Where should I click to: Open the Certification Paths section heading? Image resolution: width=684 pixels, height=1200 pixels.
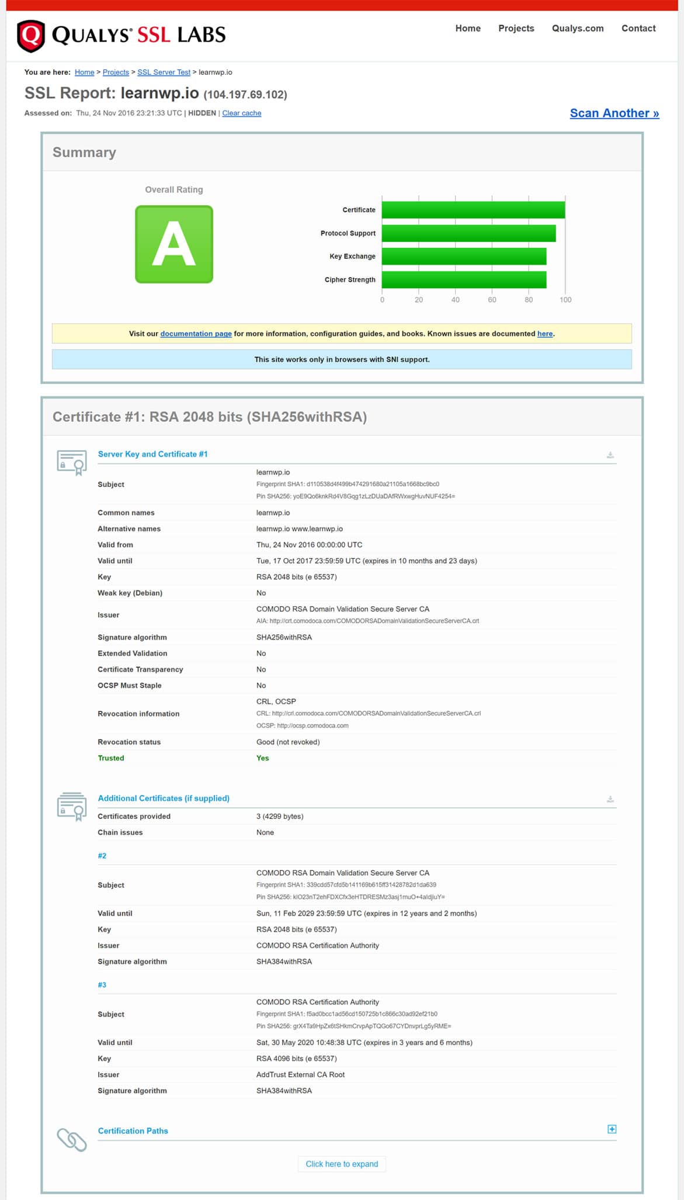[x=133, y=1130]
